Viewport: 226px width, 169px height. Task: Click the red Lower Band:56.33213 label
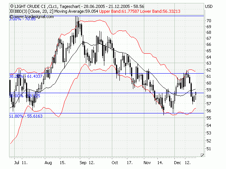click(160, 11)
